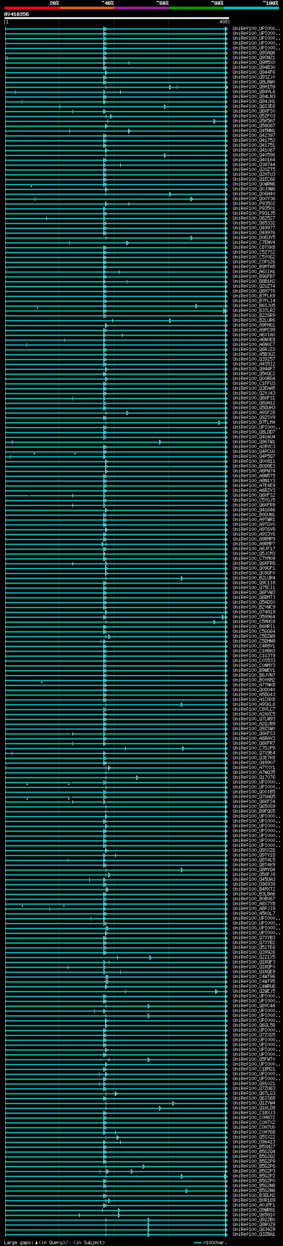Select the UniRef100_A8JF17 label
The image size is (283, 1246).
point(254,549)
